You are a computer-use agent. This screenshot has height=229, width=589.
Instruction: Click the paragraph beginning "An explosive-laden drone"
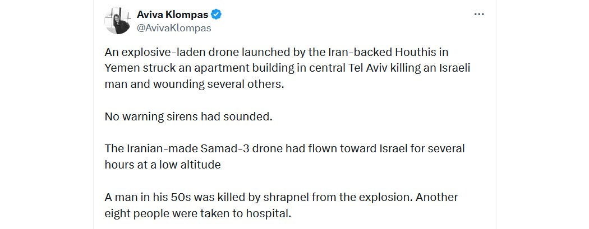[x=288, y=68]
